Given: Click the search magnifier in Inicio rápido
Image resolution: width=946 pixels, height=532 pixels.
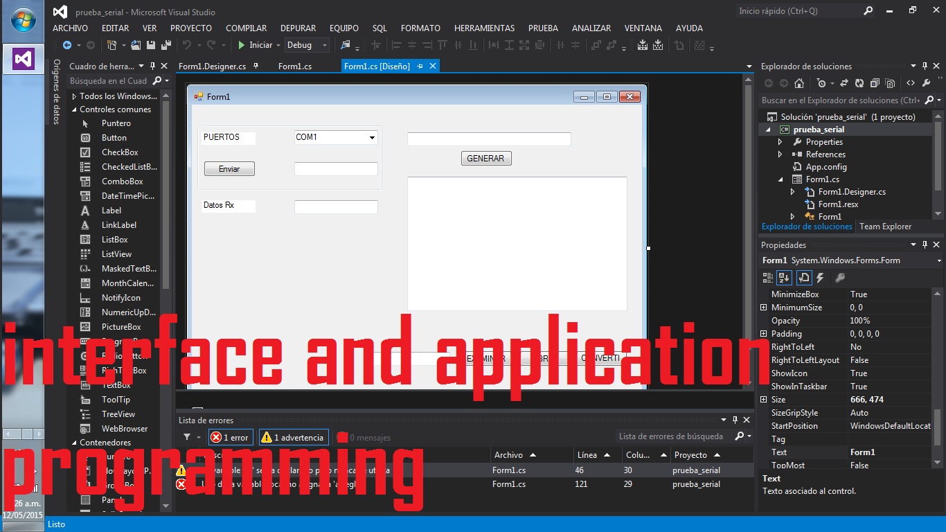Looking at the screenshot, I should [x=868, y=11].
